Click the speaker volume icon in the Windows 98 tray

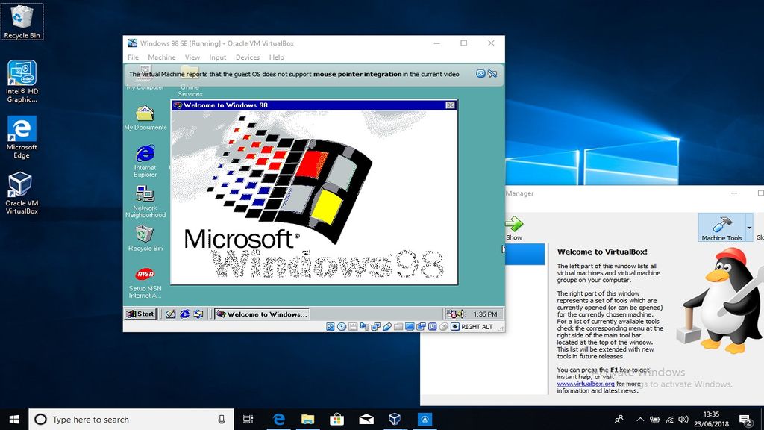coord(460,314)
